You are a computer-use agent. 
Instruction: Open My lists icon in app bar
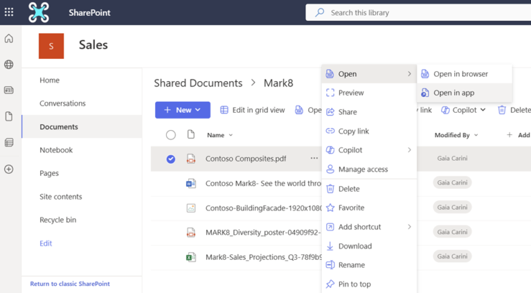(9, 143)
